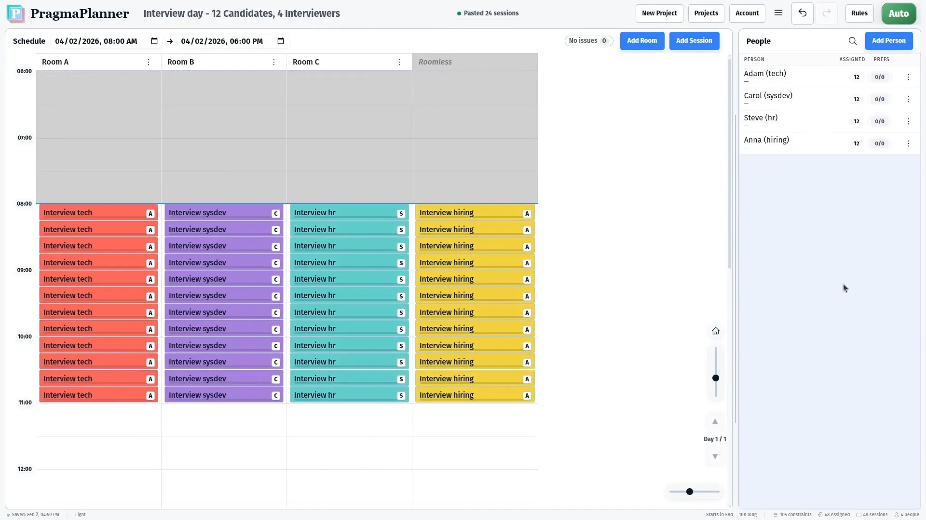Open Room B options menu

click(x=274, y=62)
